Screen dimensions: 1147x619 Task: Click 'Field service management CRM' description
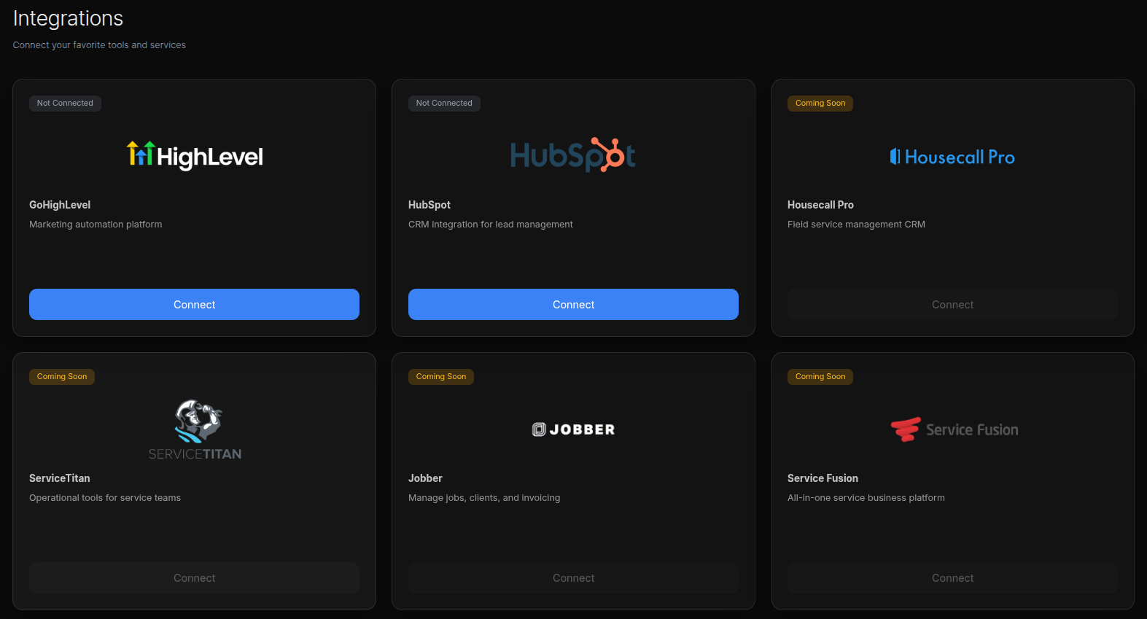coord(856,225)
